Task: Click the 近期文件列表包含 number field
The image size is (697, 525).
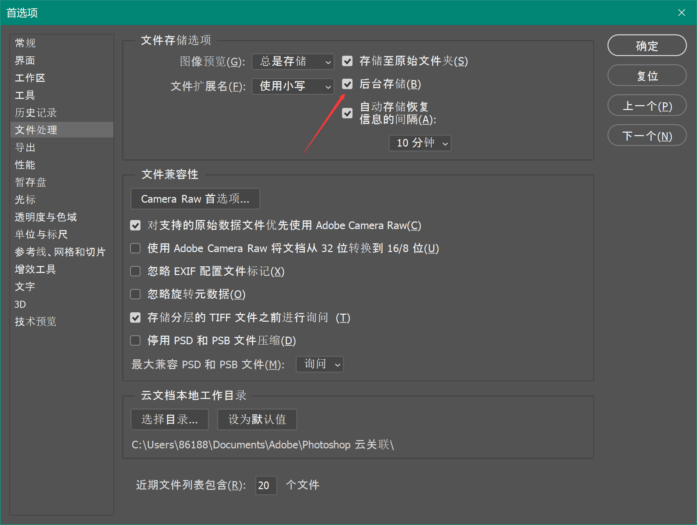Action: pos(266,485)
